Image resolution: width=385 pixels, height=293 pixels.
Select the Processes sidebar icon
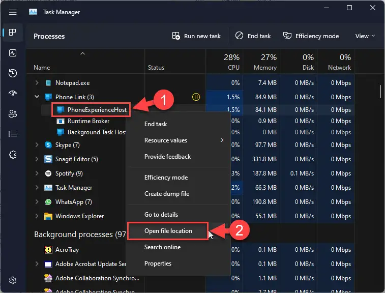(13, 32)
